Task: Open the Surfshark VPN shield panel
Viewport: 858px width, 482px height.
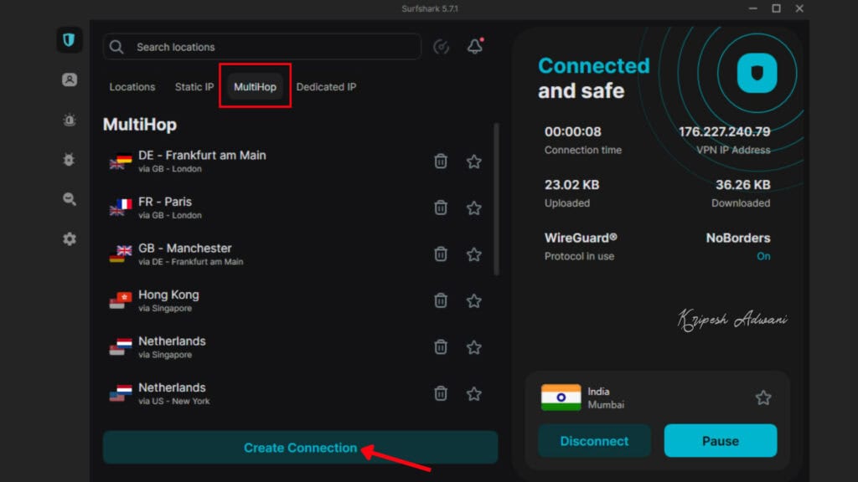Action: tap(69, 39)
